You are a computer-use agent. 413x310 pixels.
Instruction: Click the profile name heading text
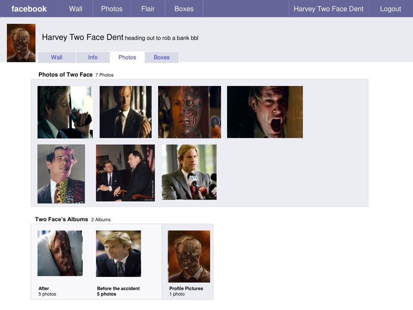point(82,37)
